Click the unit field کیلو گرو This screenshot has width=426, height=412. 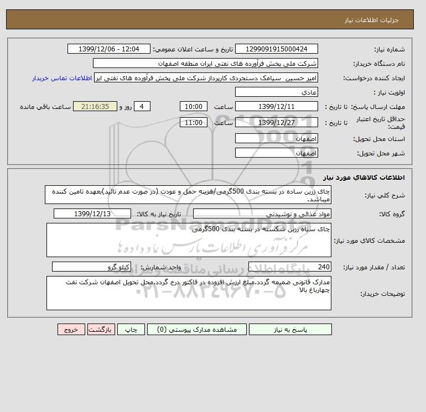91,267
